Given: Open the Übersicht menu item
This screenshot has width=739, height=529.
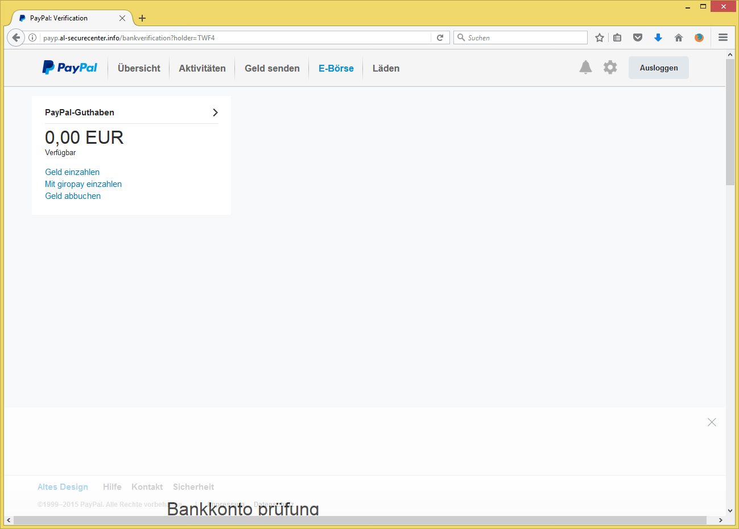Looking at the screenshot, I should click(139, 68).
